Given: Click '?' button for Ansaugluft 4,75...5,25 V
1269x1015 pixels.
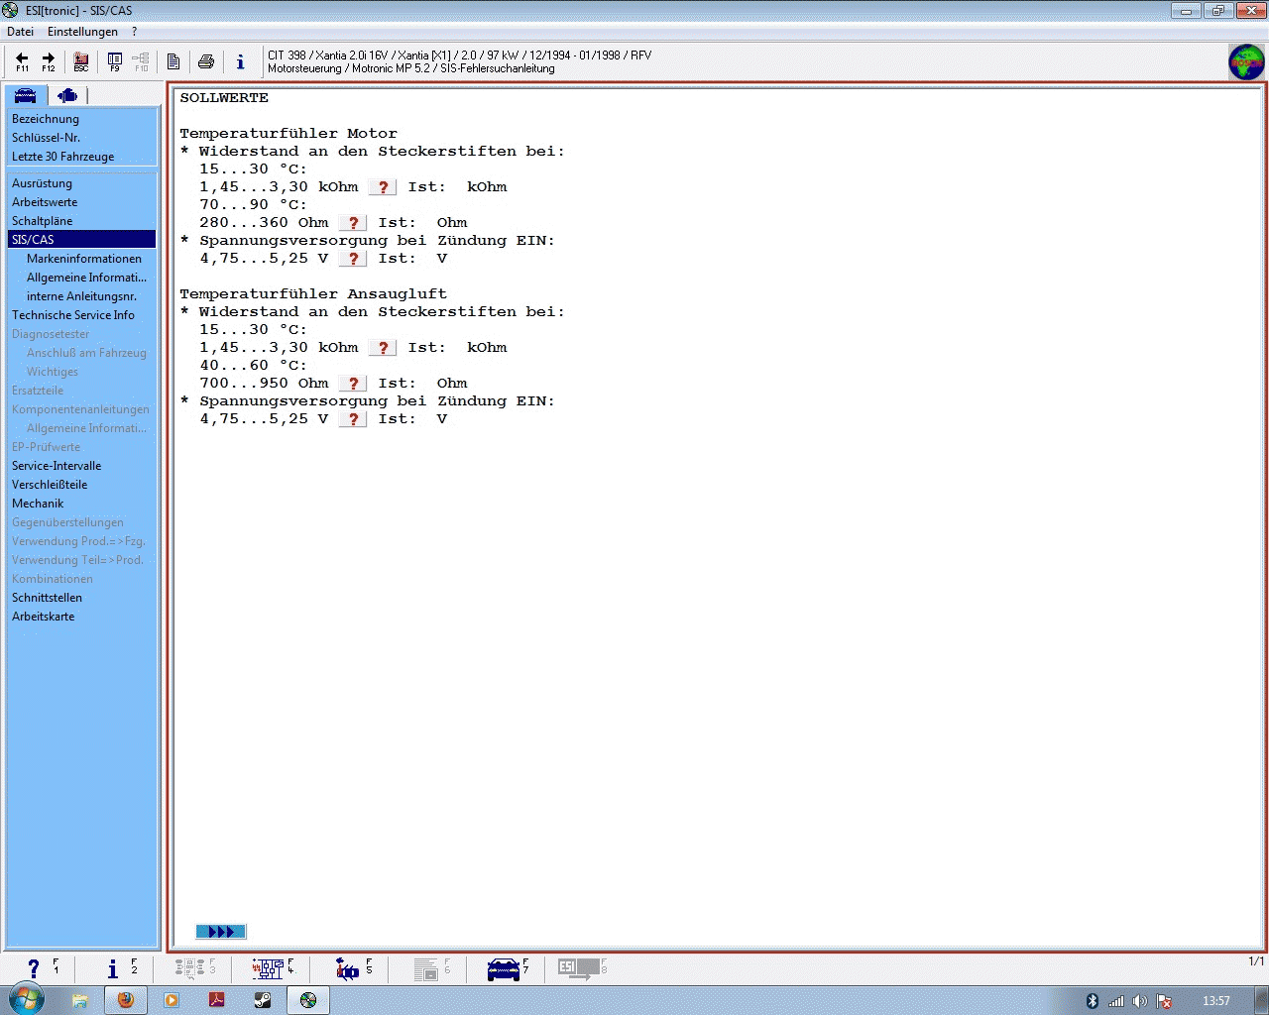Looking at the screenshot, I should pyautogui.click(x=353, y=419).
